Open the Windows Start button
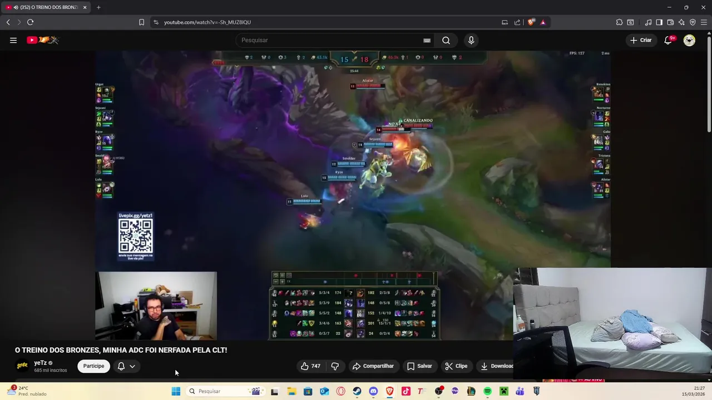The width and height of the screenshot is (712, 400). click(176, 391)
